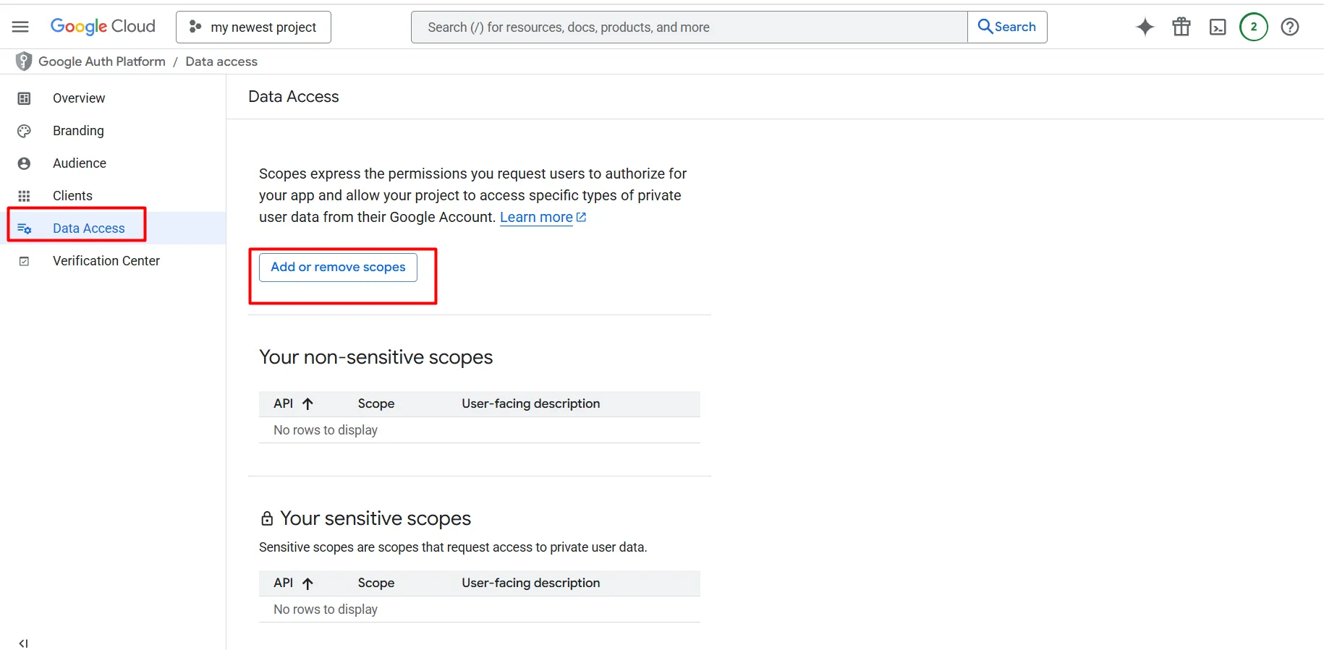Click the Data Access page title
1324x650 pixels.
coord(294,97)
